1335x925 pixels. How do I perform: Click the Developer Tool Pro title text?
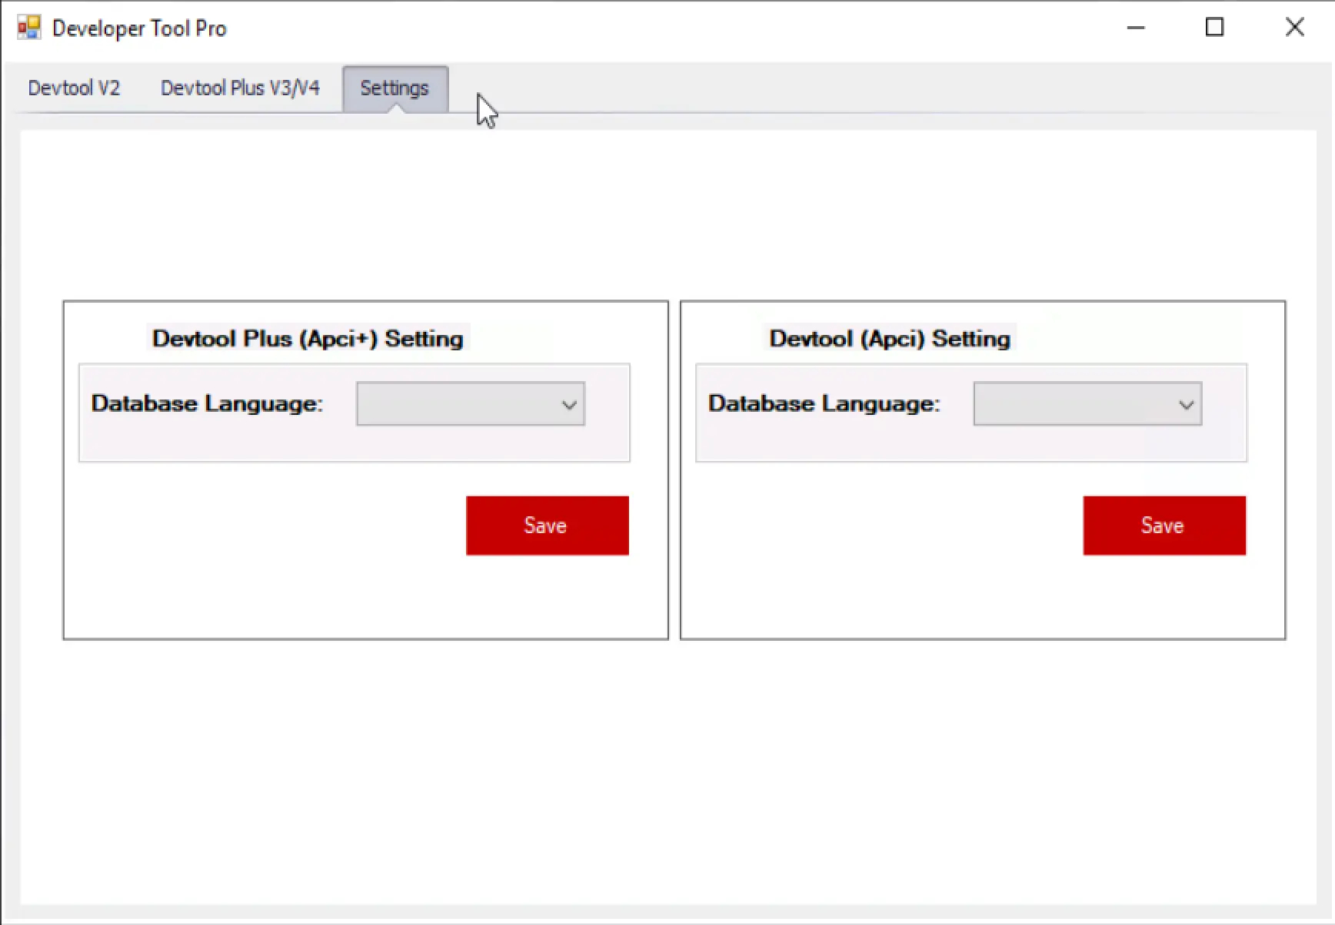[x=139, y=28]
